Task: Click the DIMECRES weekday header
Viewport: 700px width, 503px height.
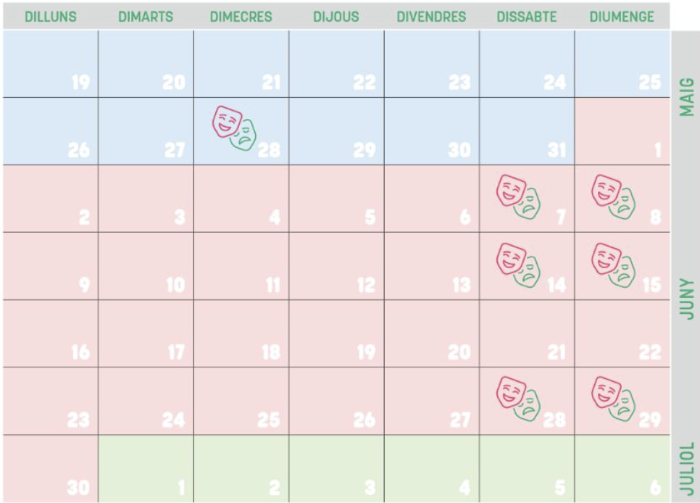Action: pyautogui.click(x=241, y=17)
